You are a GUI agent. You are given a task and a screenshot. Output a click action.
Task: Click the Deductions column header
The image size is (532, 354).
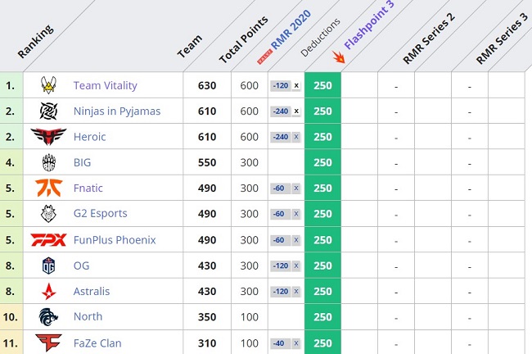pos(320,38)
